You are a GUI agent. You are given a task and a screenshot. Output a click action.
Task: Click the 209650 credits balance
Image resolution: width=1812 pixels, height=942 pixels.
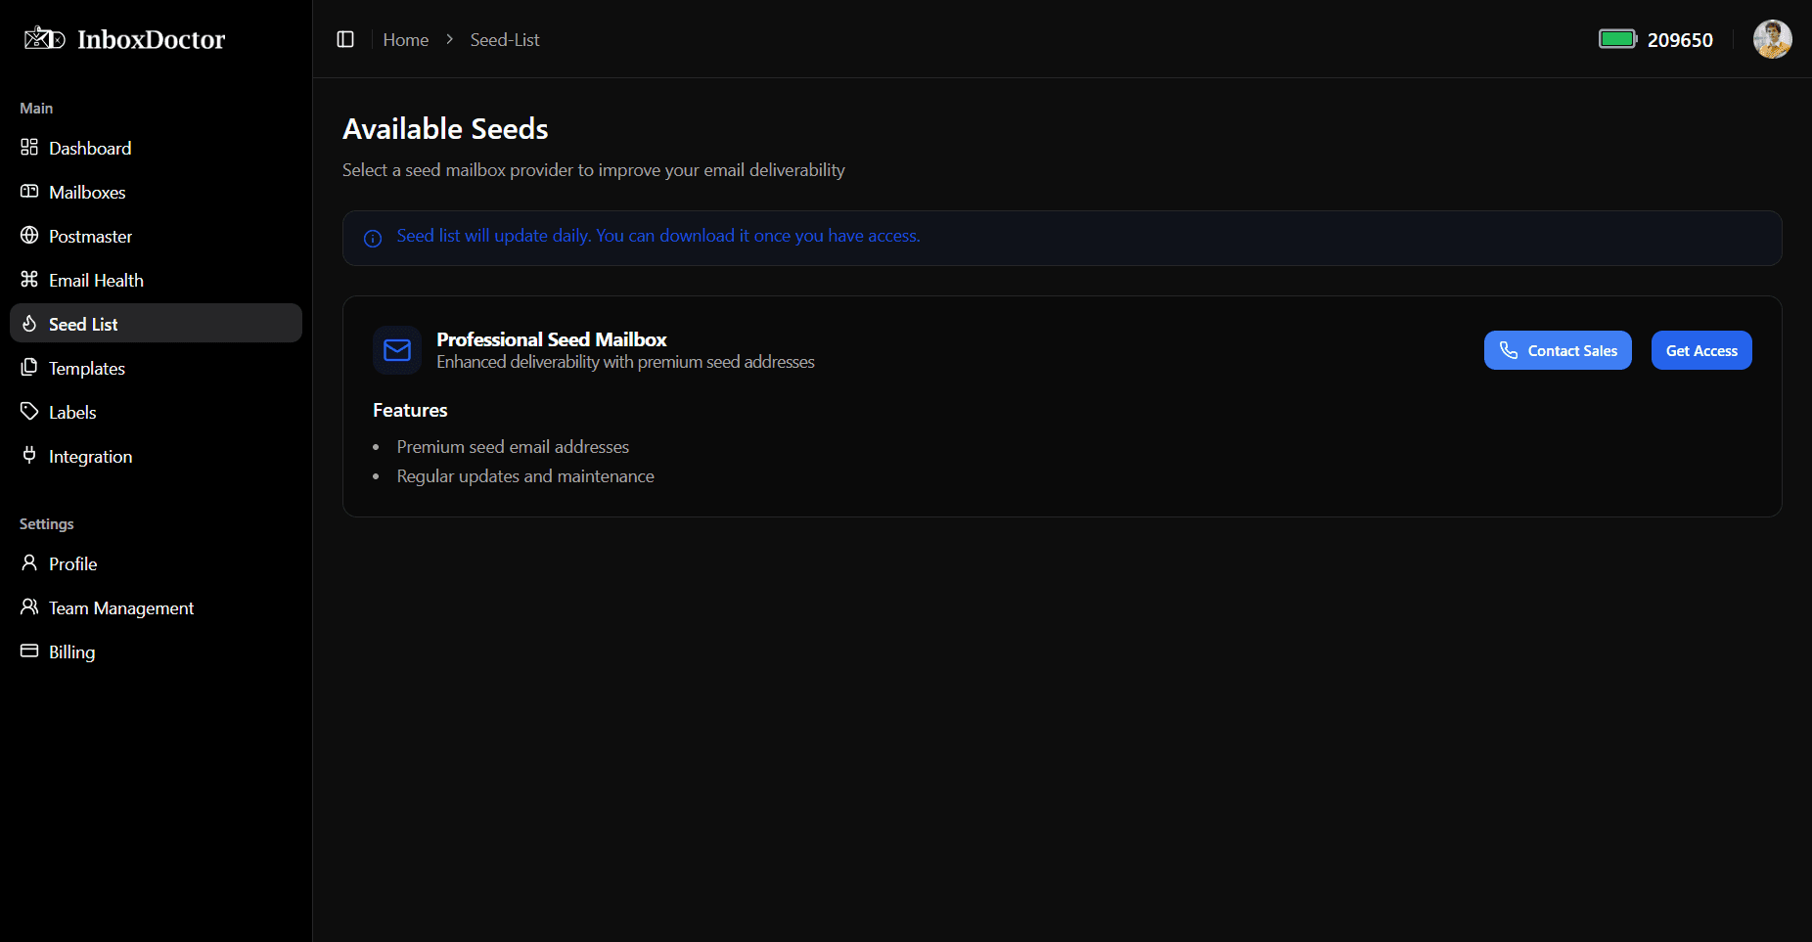pyautogui.click(x=1680, y=40)
